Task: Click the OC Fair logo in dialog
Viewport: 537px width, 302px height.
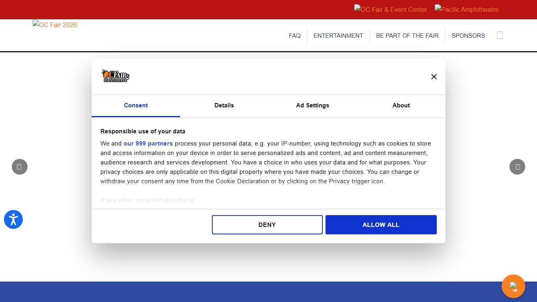Action: [115, 76]
